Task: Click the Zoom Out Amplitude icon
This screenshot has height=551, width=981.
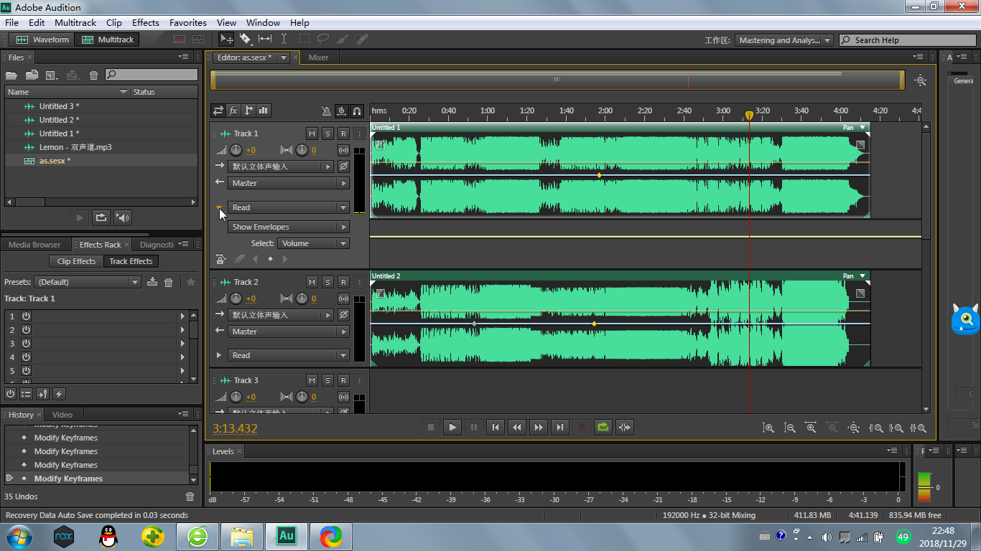Action: pyautogui.click(x=790, y=428)
